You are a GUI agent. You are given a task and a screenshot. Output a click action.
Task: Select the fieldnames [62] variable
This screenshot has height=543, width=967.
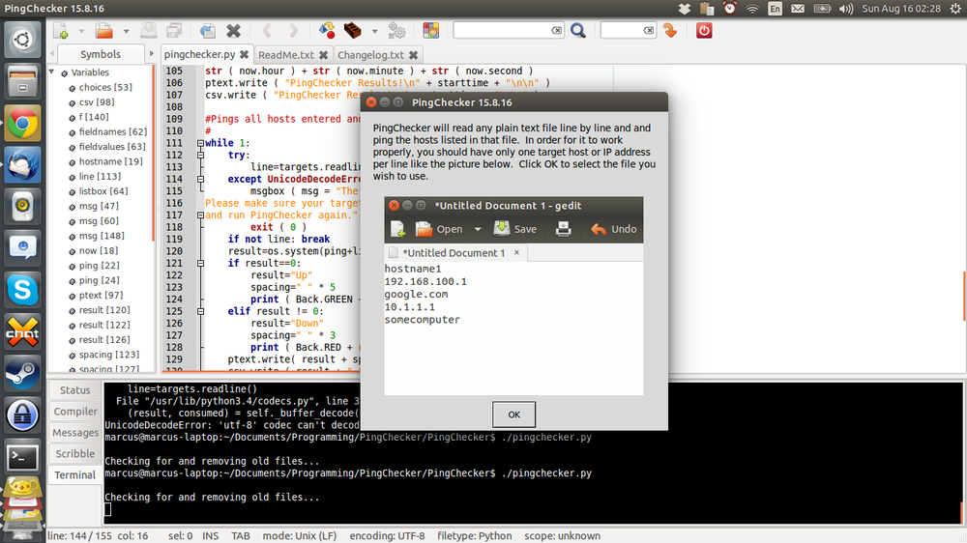coord(113,132)
